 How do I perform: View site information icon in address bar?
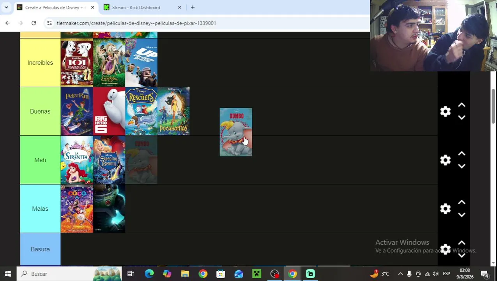(x=49, y=23)
